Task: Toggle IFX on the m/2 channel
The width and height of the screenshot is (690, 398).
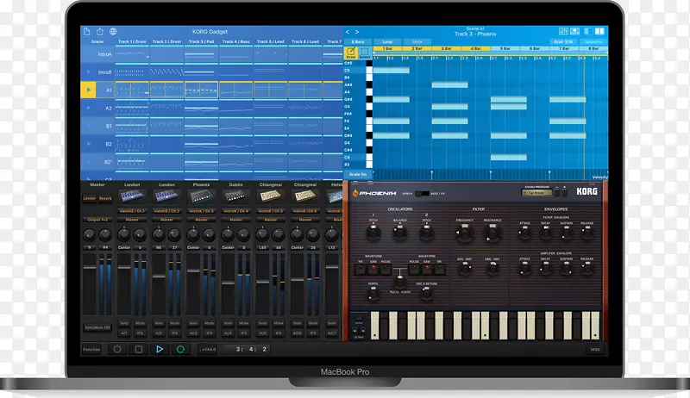Action: point(175,333)
